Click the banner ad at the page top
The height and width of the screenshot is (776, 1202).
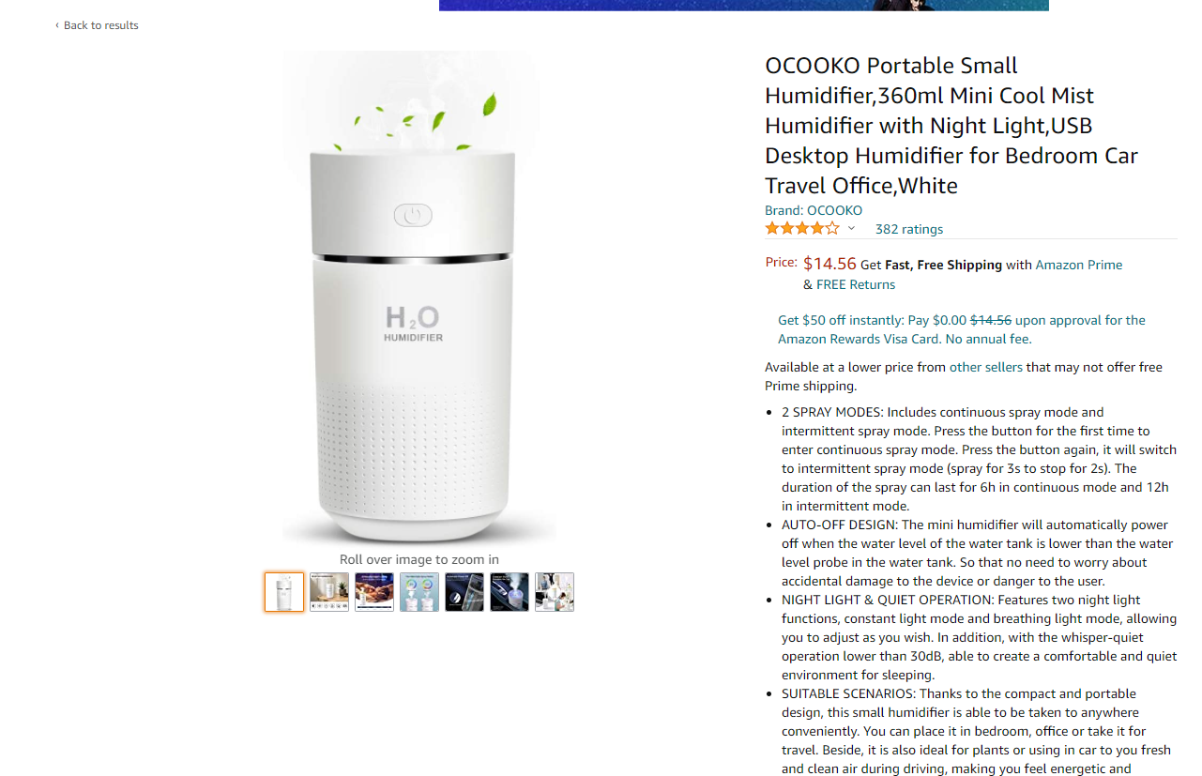click(744, 5)
